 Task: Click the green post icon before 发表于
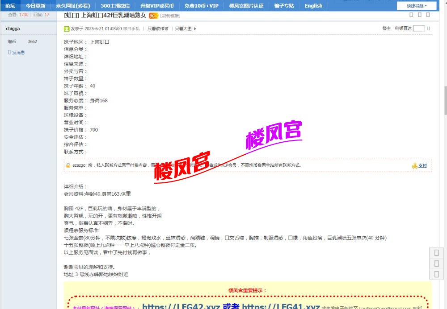click(x=67, y=29)
